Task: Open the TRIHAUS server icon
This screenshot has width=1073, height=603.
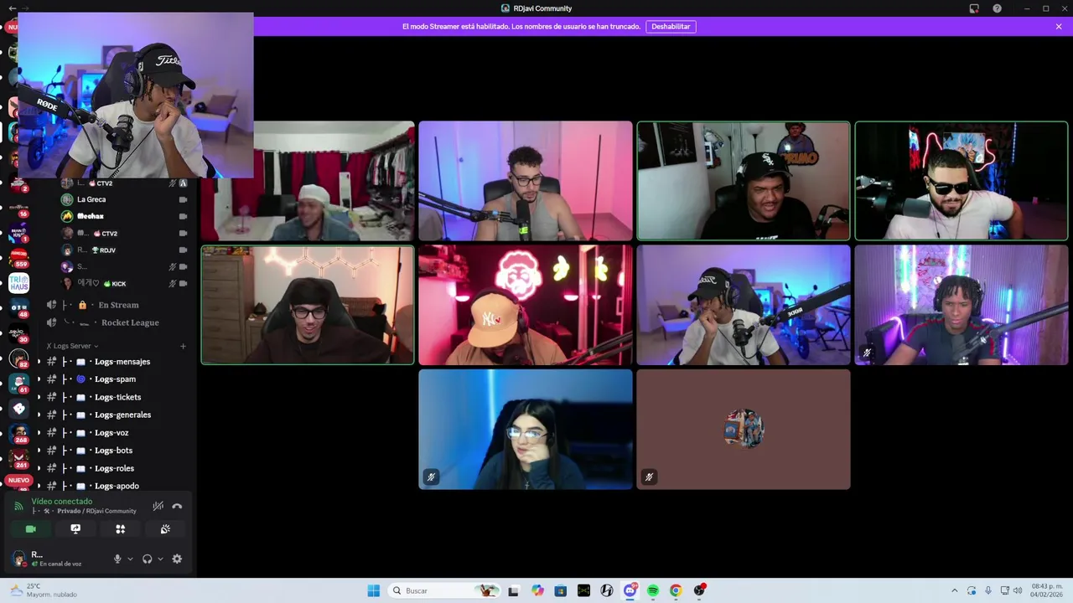Action: 18,283
